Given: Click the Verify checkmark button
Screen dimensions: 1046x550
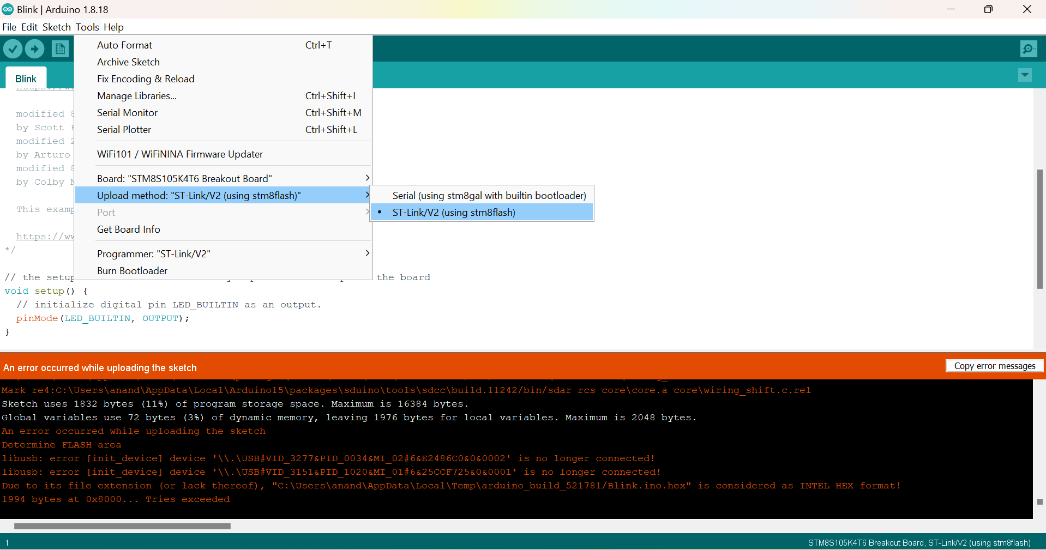Looking at the screenshot, I should pos(13,49).
